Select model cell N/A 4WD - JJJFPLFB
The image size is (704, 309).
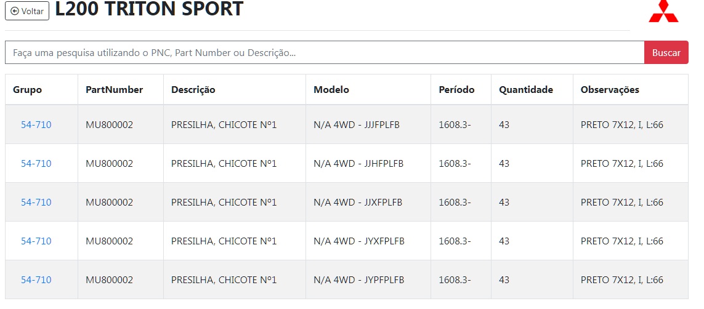click(357, 125)
